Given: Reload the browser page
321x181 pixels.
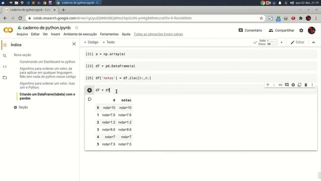Looking at the screenshot, I should click(x=20, y=18).
